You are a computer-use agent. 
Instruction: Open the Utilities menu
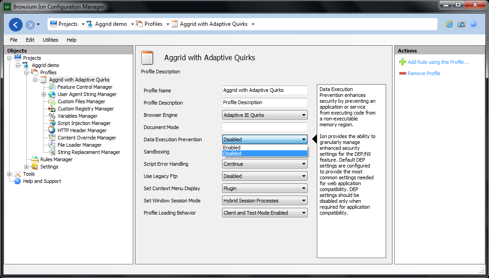click(50, 40)
